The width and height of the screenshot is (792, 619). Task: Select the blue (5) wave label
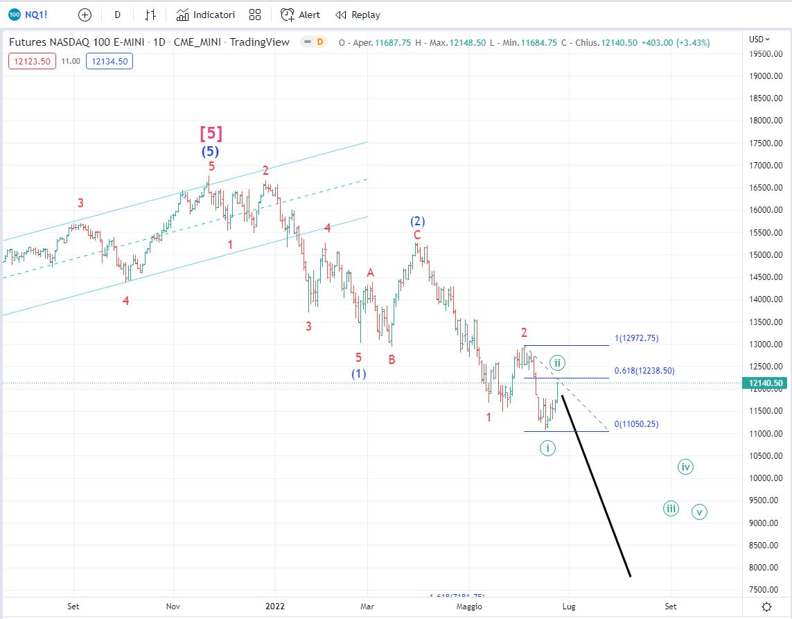click(210, 151)
